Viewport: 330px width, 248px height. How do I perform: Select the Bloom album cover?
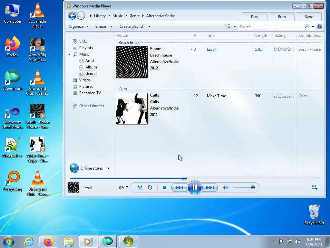tap(132, 62)
